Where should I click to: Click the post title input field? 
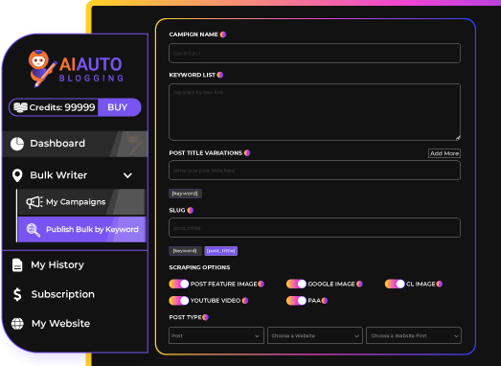tap(314, 171)
